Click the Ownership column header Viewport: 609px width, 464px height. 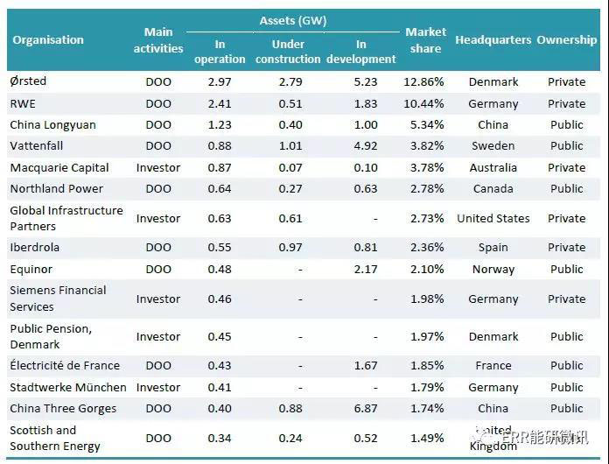(566, 40)
